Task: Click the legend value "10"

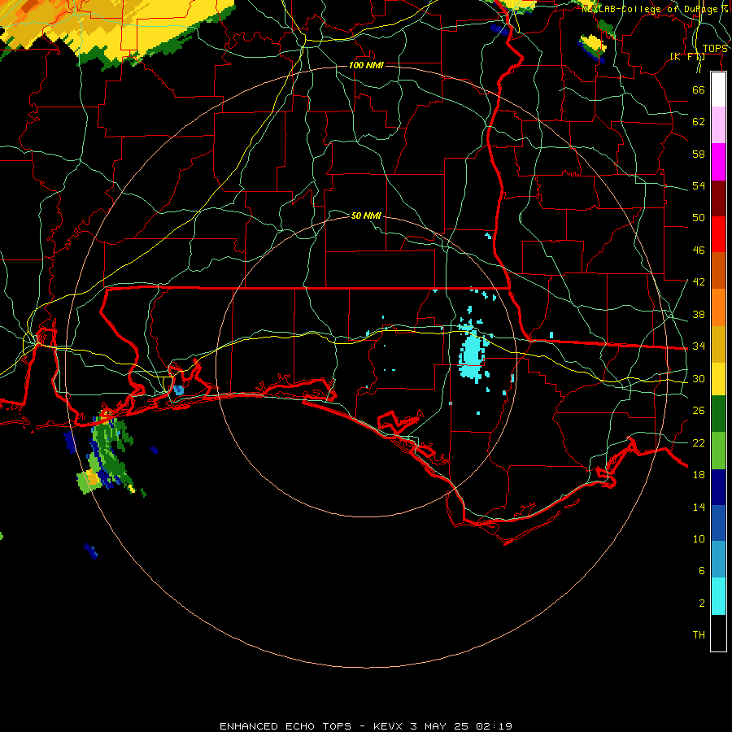Action: [699, 539]
